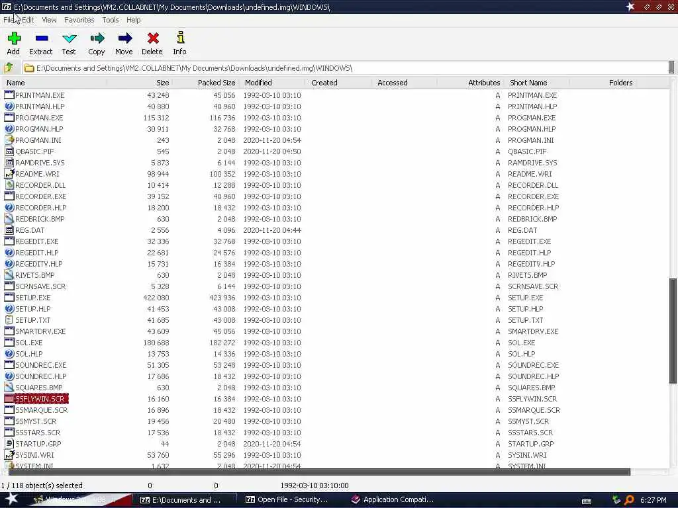Image resolution: width=678 pixels, height=508 pixels.
Task: Select the SOL.HLP help file icon
Action: (9, 354)
